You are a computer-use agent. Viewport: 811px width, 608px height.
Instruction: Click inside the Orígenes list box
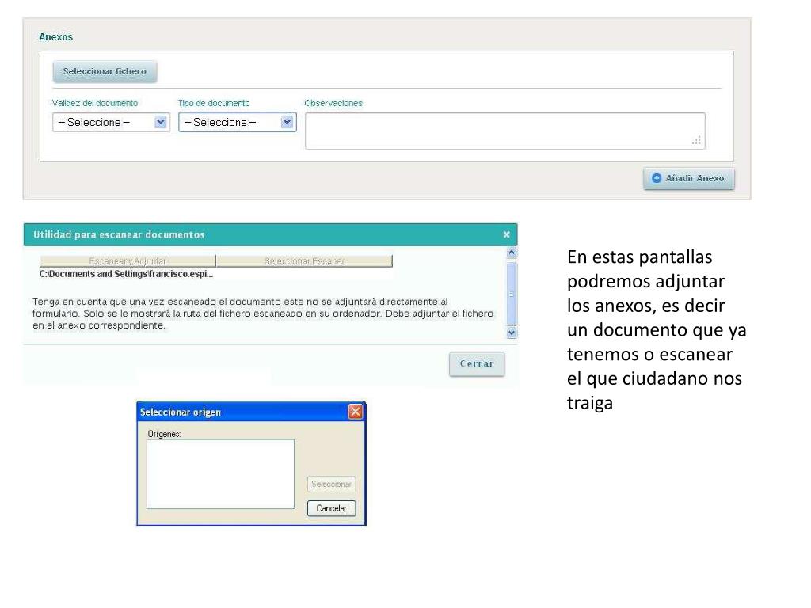(x=220, y=474)
